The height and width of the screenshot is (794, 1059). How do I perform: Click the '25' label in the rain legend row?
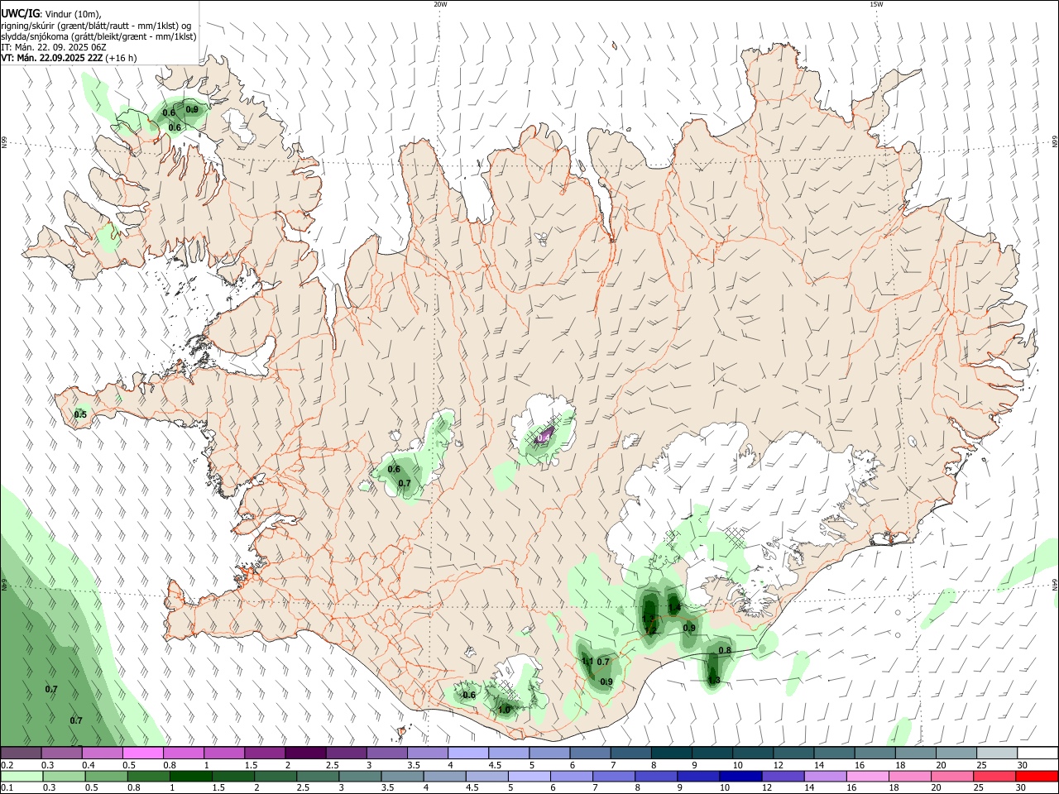[979, 788]
